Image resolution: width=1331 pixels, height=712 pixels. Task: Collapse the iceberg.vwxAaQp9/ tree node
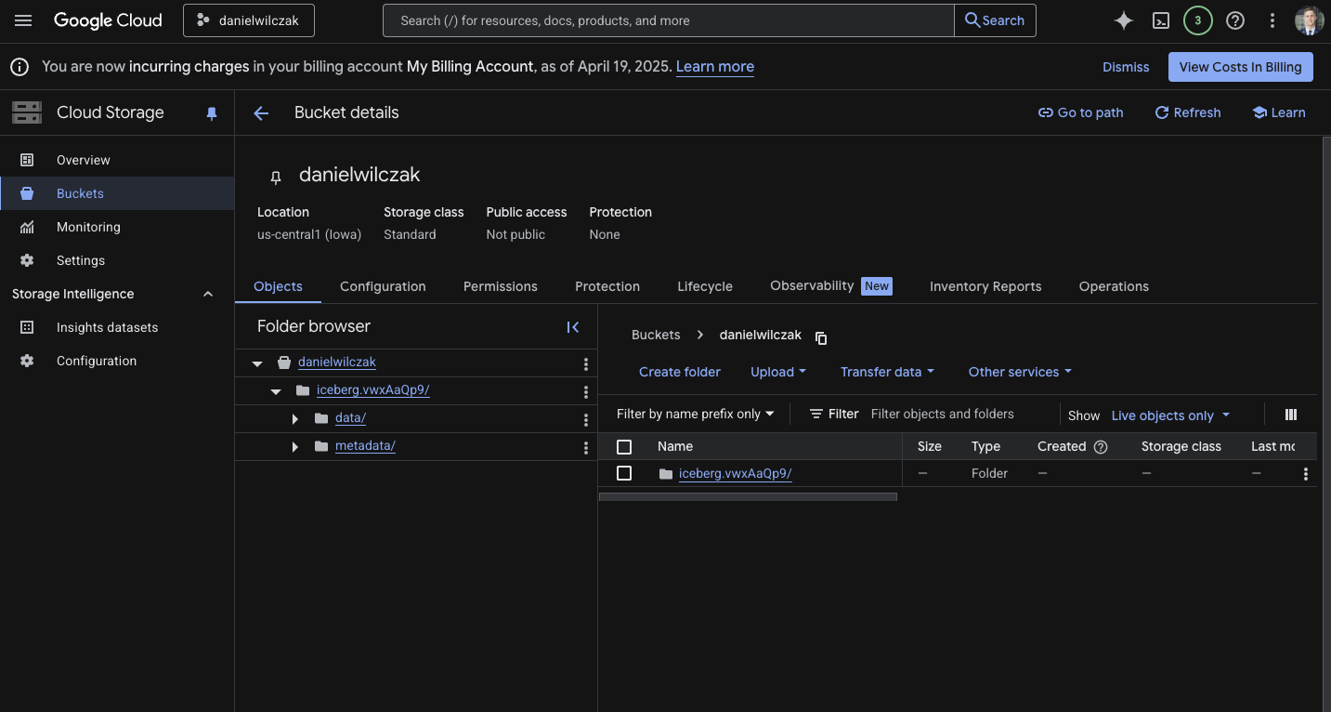coord(276,391)
